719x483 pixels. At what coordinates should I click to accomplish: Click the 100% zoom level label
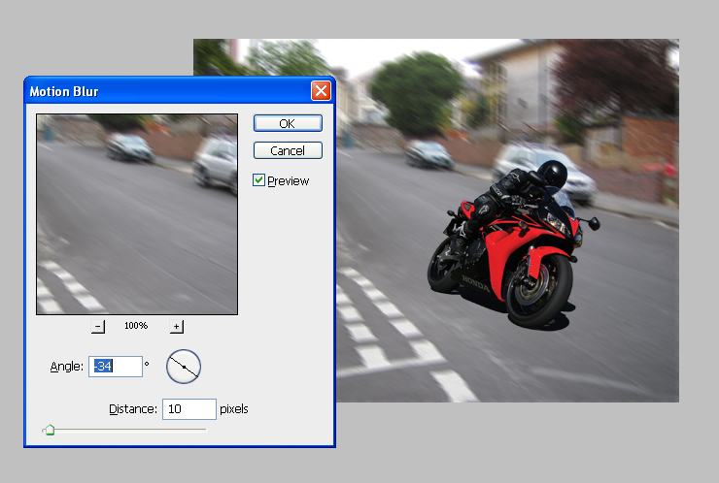136,326
